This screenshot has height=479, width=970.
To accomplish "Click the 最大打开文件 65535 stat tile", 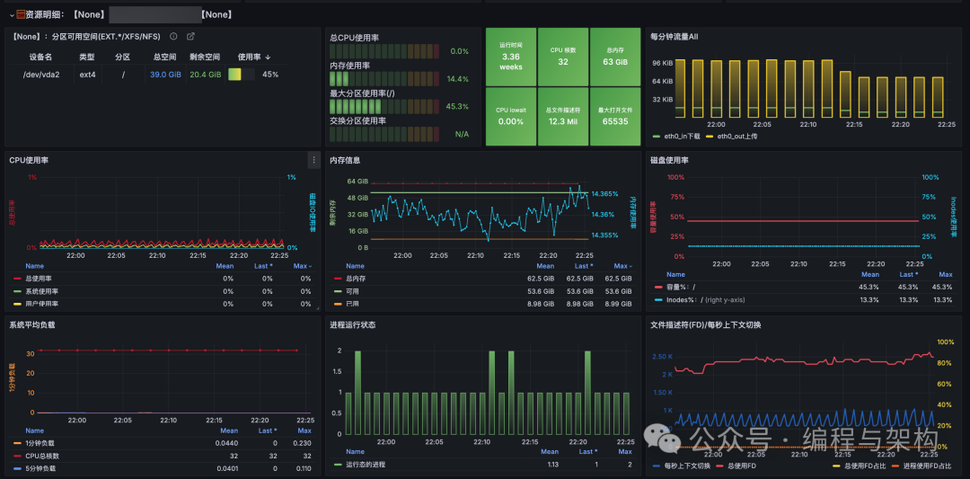I will tap(615, 116).
